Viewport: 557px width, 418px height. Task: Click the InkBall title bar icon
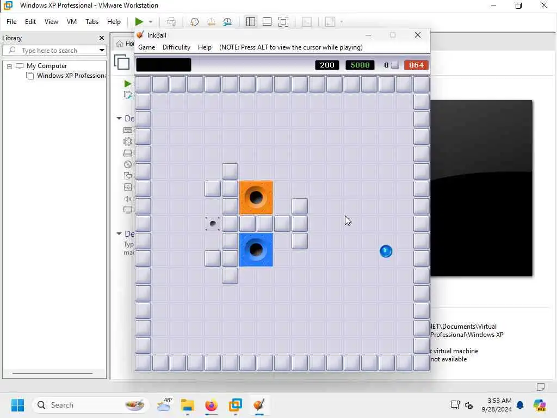(140, 35)
